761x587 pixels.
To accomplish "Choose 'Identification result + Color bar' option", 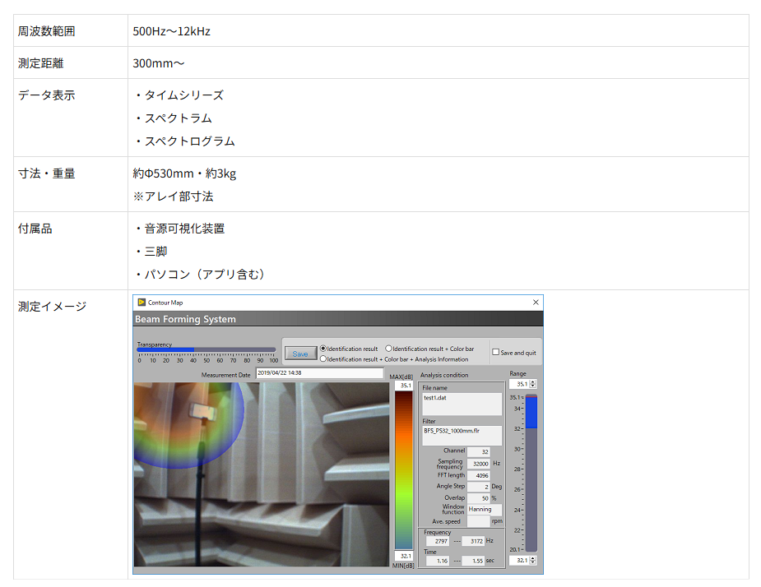I will click(x=388, y=349).
